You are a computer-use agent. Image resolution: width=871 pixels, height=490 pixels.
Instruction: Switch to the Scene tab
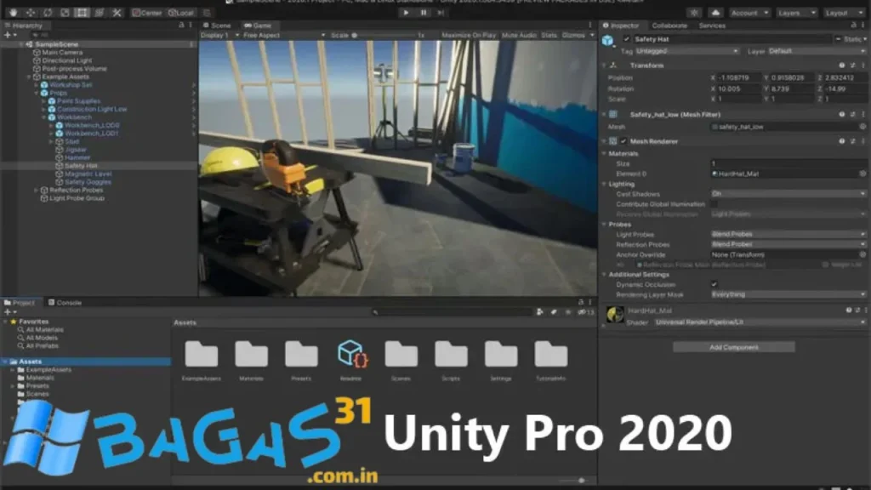pos(217,25)
